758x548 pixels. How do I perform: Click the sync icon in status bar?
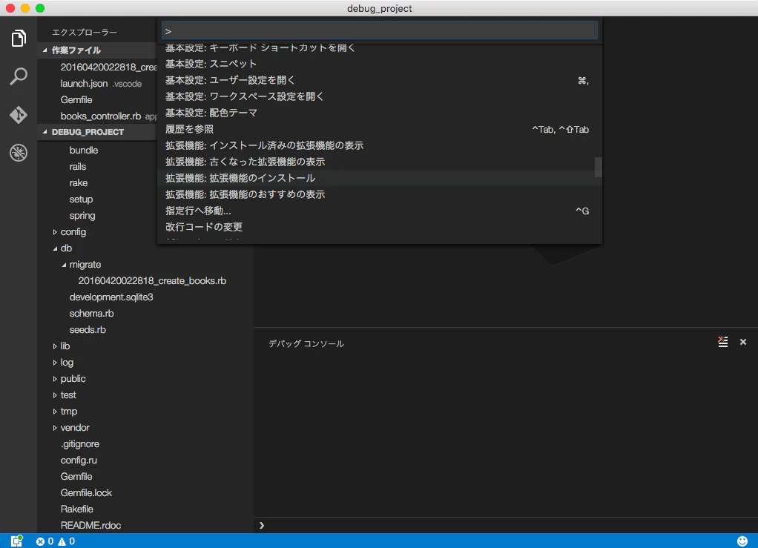16,541
